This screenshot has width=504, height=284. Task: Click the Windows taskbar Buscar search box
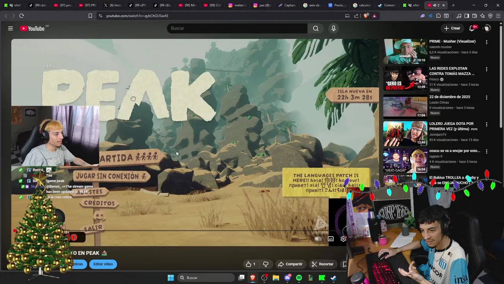[x=205, y=278]
